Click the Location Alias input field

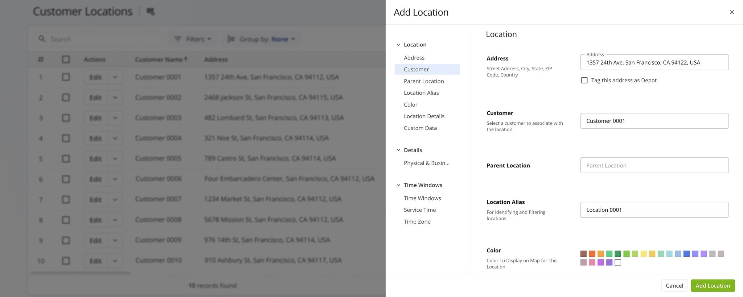(x=654, y=210)
